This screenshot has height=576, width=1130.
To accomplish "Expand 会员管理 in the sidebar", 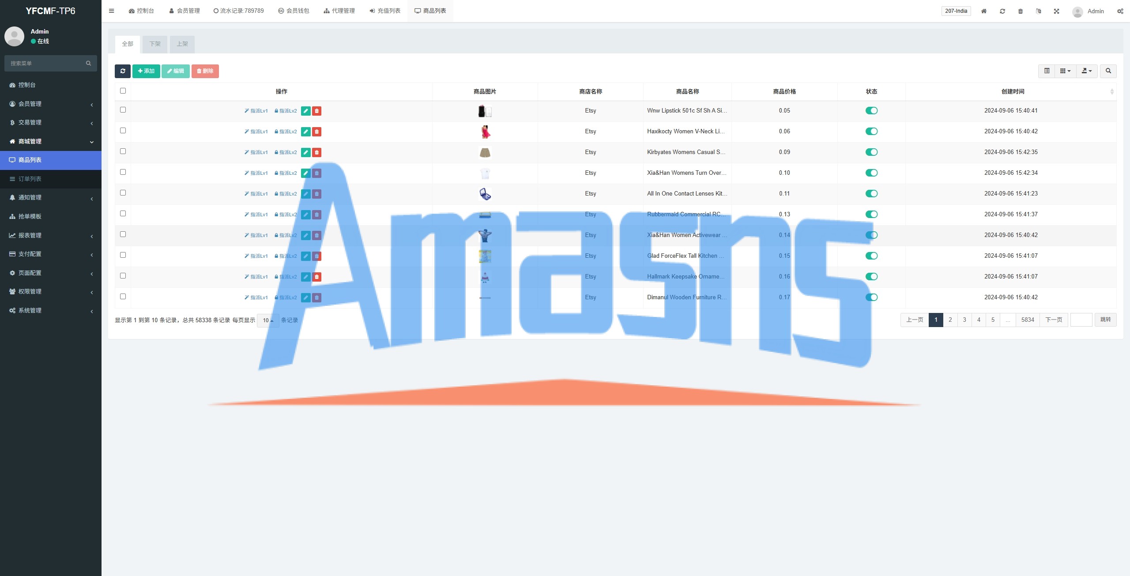I will 51,104.
